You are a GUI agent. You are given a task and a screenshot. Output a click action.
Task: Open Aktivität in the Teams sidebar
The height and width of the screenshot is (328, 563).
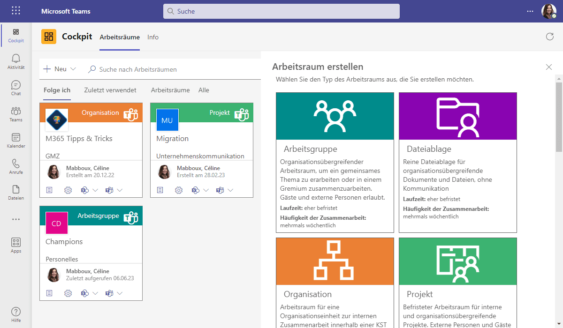(x=16, y=61)
